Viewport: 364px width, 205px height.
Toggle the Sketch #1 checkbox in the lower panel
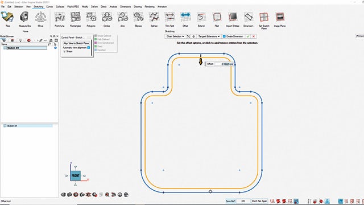tap(5, 126)
